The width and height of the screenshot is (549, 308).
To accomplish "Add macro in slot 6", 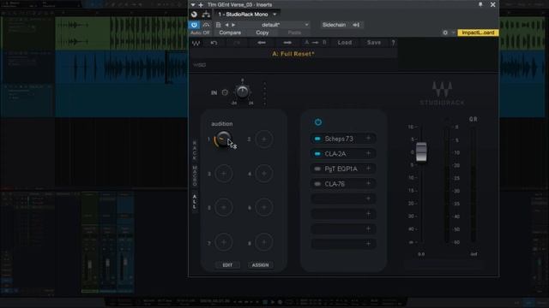I will pyautogui.click(x=263, y=208).
